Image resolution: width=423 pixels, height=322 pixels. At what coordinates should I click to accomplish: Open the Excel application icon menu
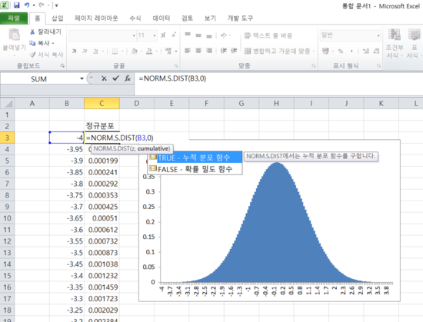pyautogui.click(x=5, y=5)
